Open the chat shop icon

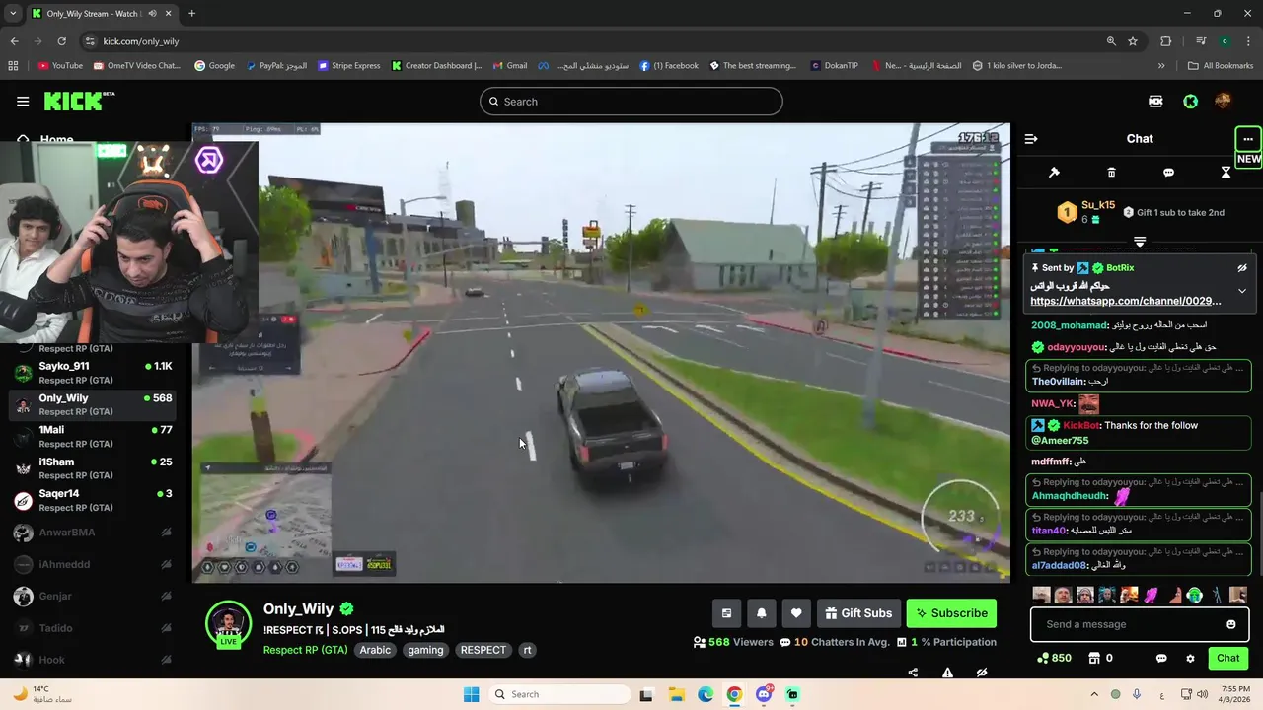tap(1094, 658)
